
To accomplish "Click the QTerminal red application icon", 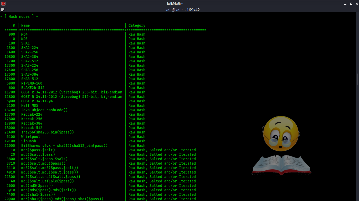I will click(3, 3).
